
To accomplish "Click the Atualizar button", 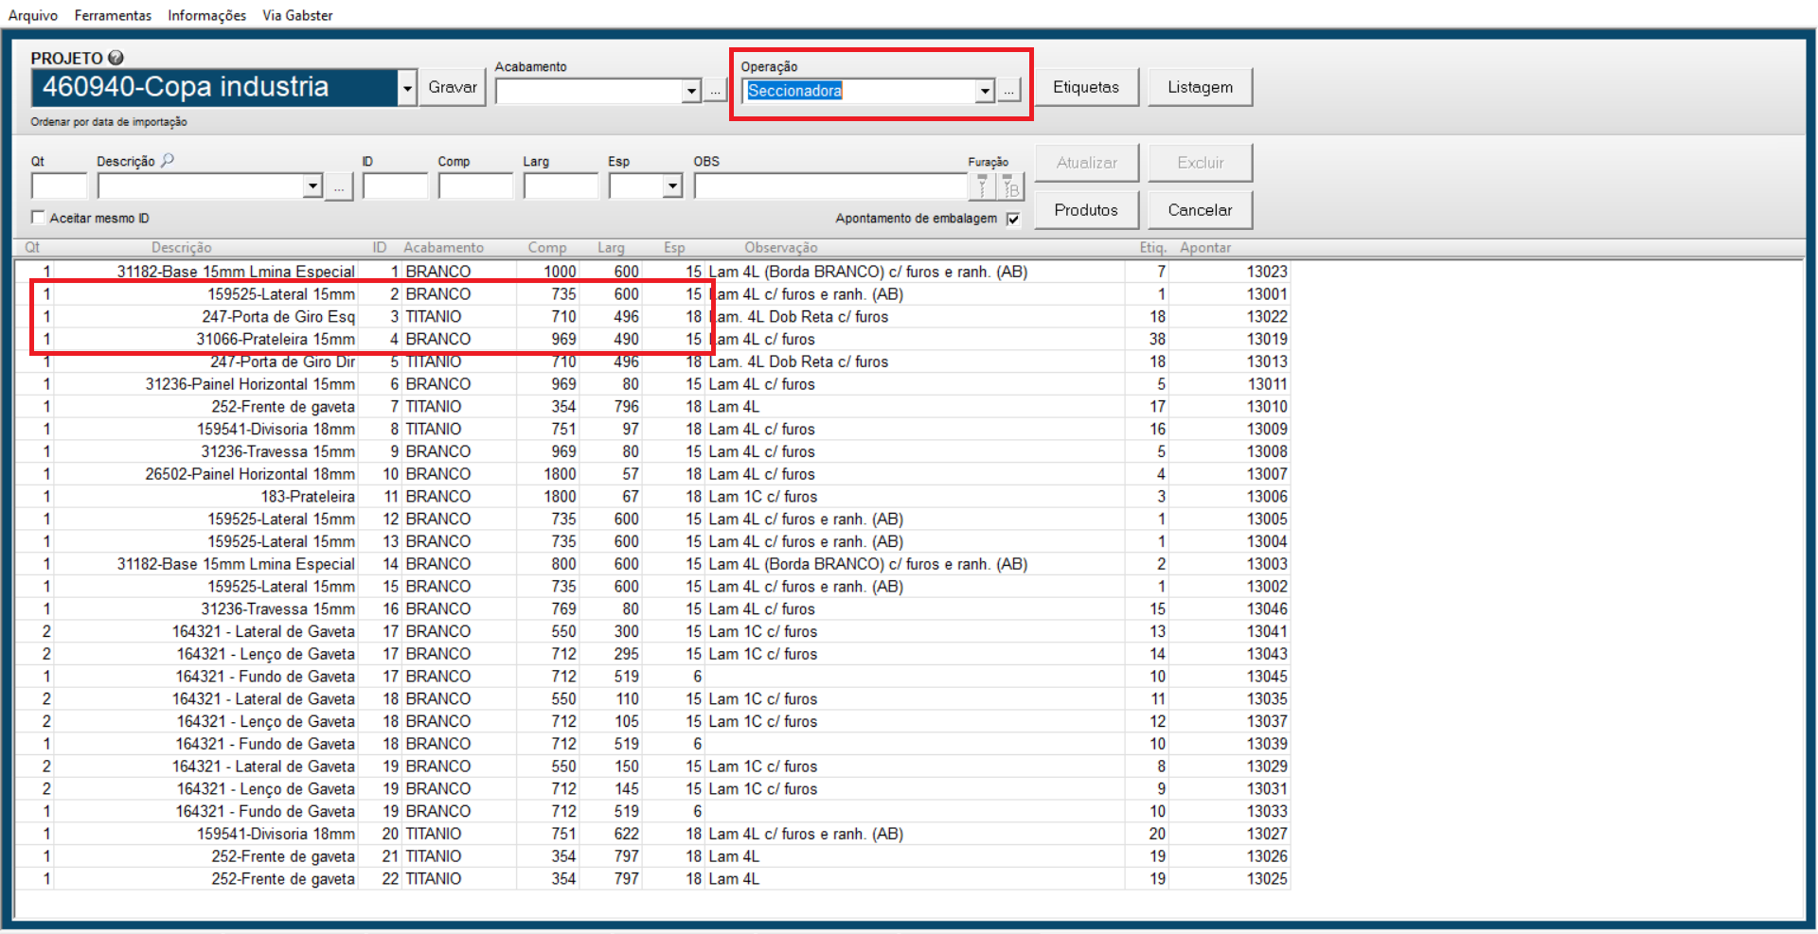I will click(1086, 163).
